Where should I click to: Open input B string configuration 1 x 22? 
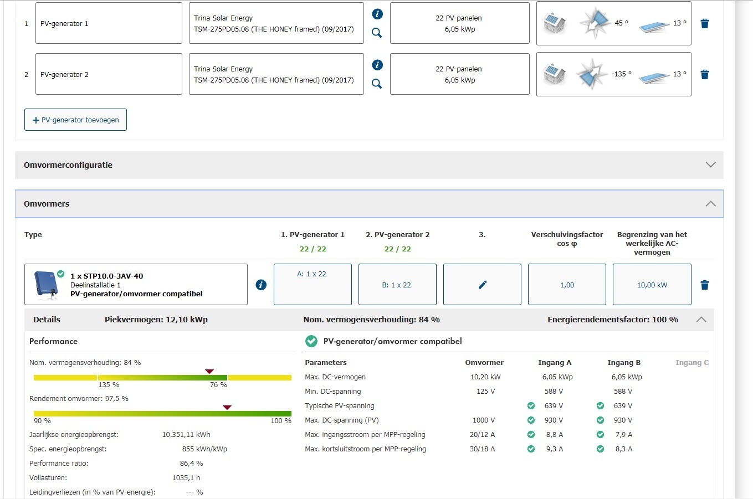(397, 285)
